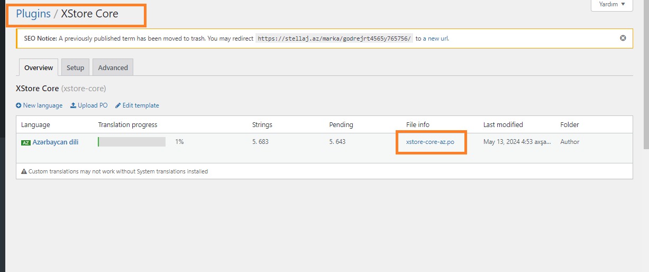
Task: Click the May 13, 2024 modified date
Action: click(x=517, y=142)
